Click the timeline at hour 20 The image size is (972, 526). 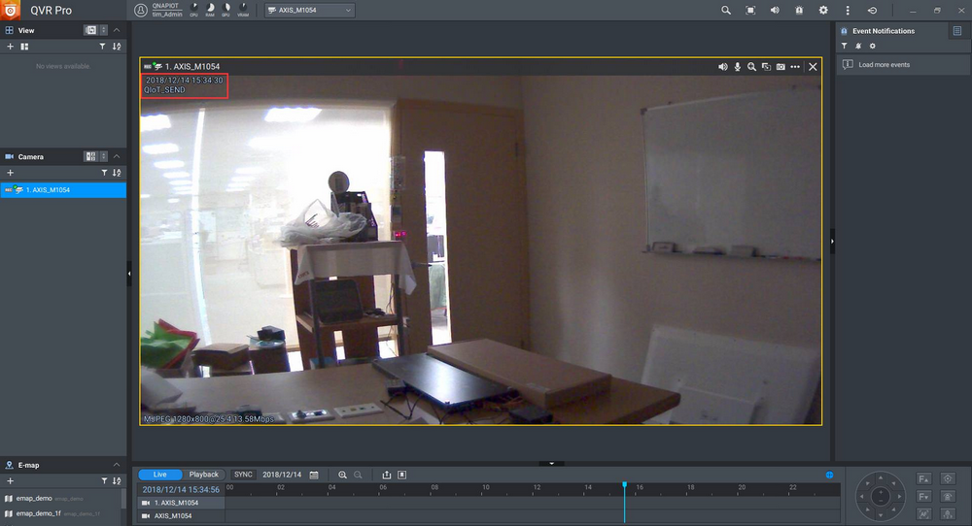tap(742, 487)
